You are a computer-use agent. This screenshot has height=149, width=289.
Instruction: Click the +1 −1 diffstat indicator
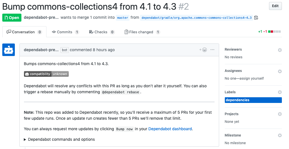(270, 32)
